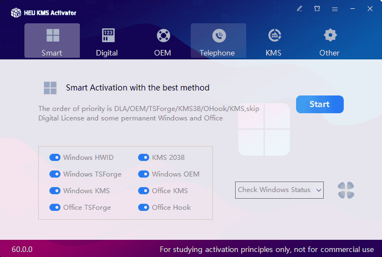Click the version number 60.0.0
Image resolution: width=382 pixels, height=257 pixels.
[22, 249]
